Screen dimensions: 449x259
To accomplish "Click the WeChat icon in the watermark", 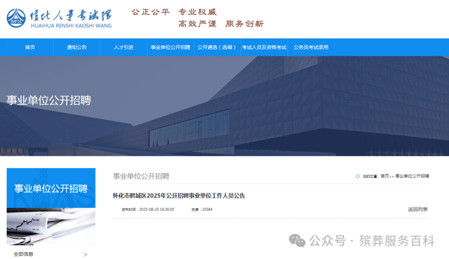I will [x=297, y=240].
